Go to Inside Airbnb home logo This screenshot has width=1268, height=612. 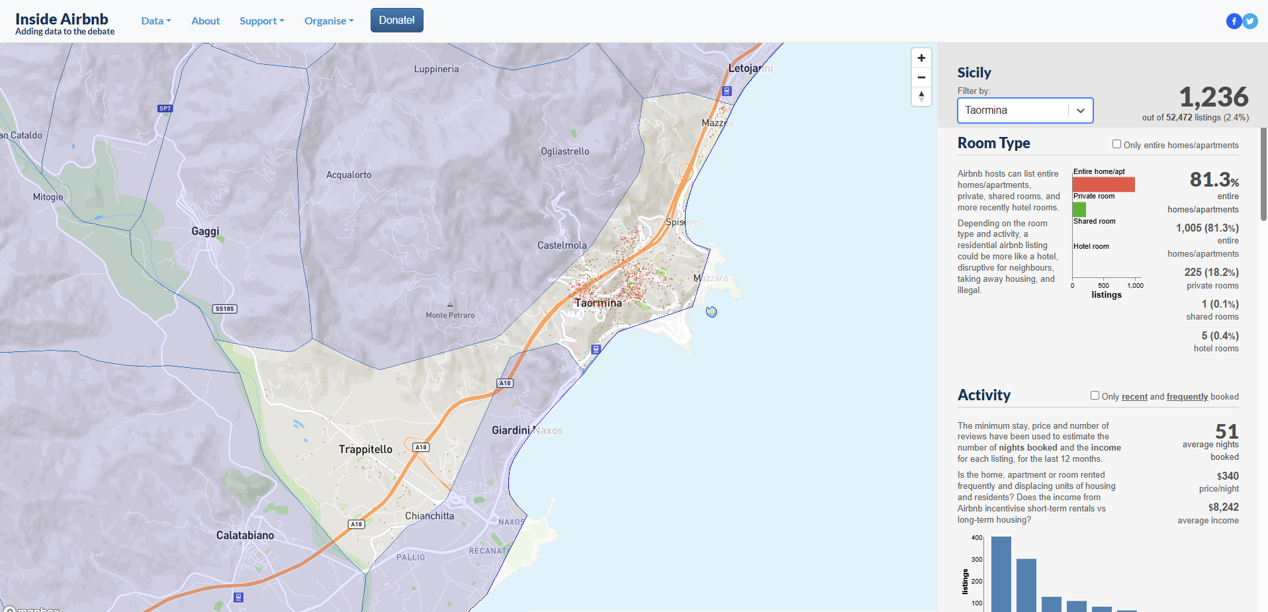click(65, 23)
